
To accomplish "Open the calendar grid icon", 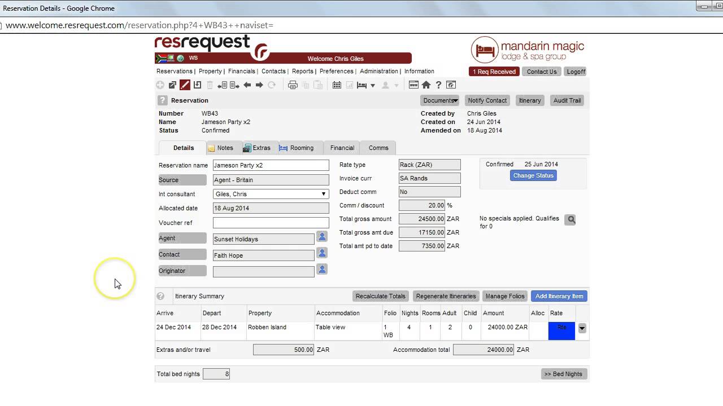I will [x=337, y=85].
